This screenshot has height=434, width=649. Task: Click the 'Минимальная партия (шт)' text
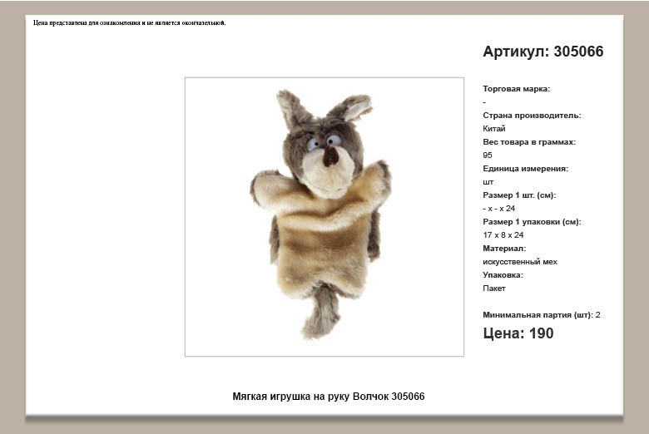coord(538,315)
